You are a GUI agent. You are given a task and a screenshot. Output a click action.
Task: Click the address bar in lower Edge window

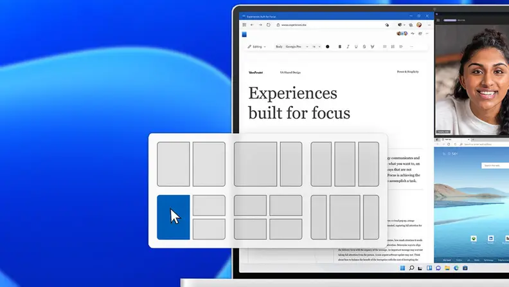pos(484,144)
